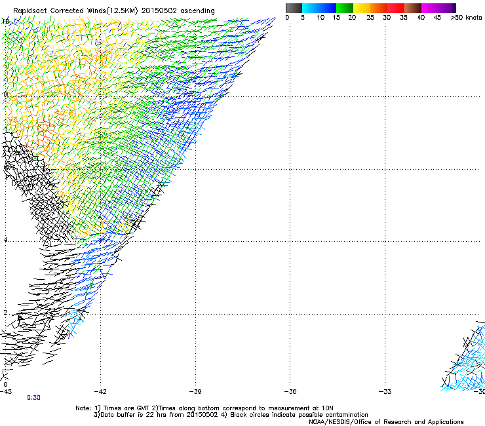Click the -36 longitude axis label
The width and height of the screenshot is (485, 426).
tap(290, 392)
